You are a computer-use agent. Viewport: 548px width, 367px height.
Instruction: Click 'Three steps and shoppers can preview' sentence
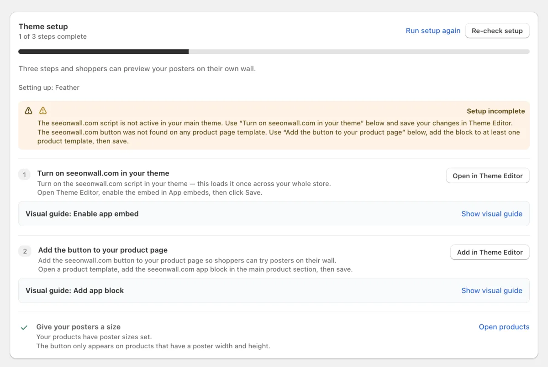pos(137,69)
